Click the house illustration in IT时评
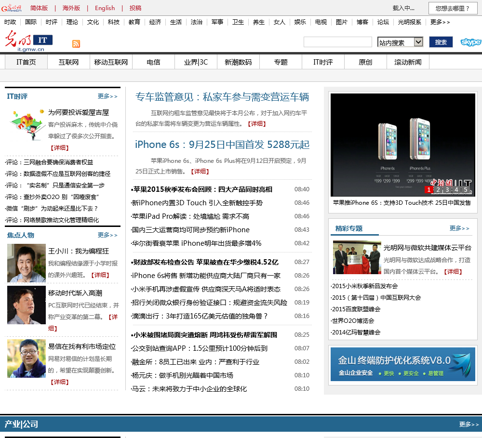The height and width of the screenshot is (438, 482). (x=27, y=124)
